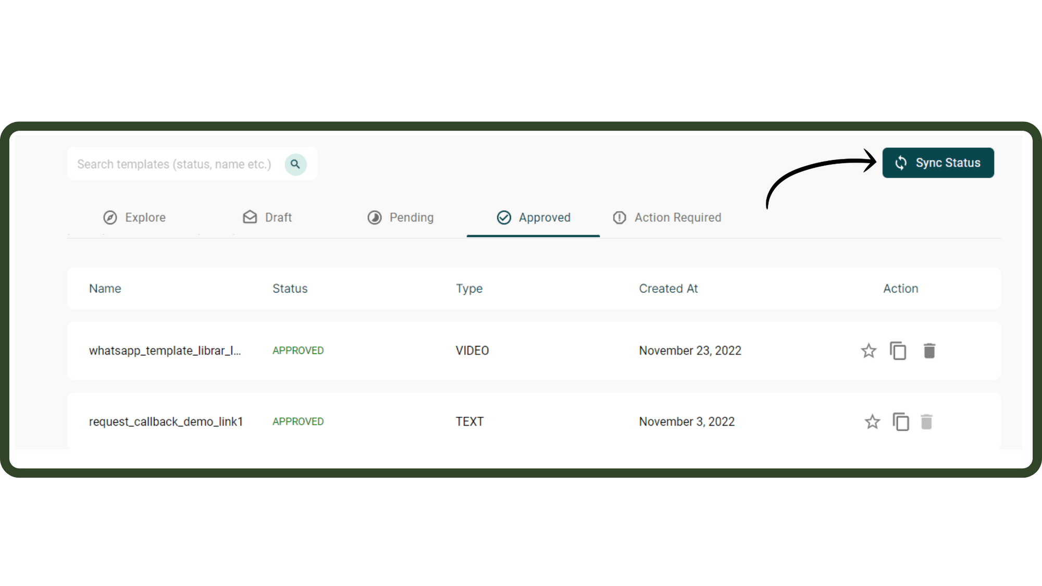Screen dimensions: 1042x586
Task: Click the Created At column header
Action: point(668,289)
